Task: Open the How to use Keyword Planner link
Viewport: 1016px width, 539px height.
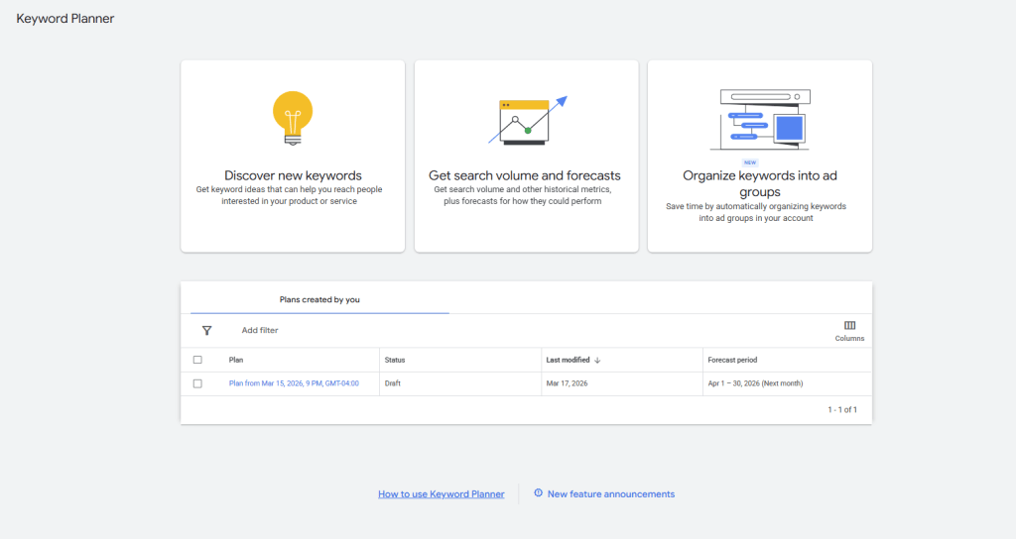Action: (442, 493)
